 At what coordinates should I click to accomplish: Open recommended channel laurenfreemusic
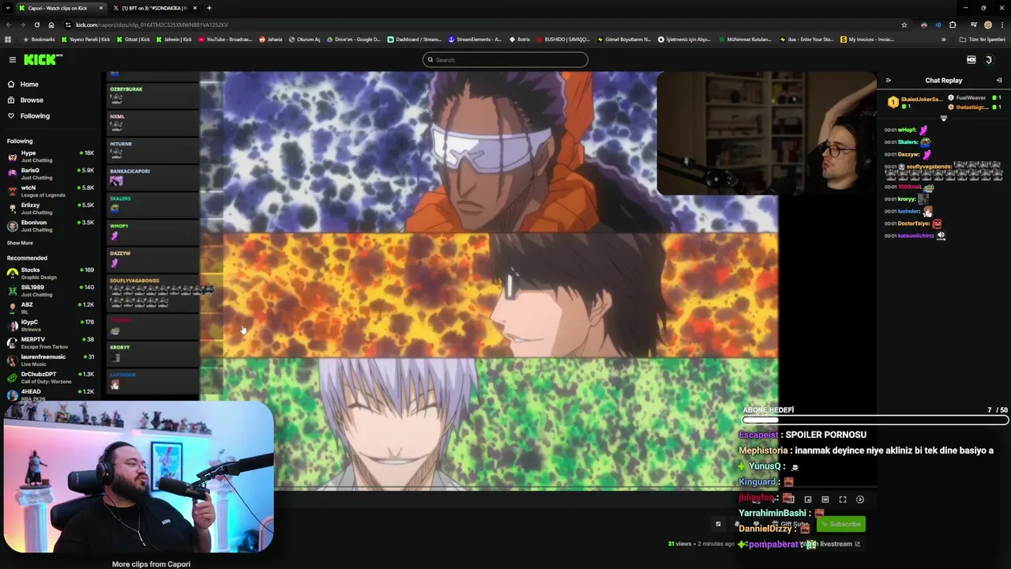pyautogui.click(x=50, y=360)
